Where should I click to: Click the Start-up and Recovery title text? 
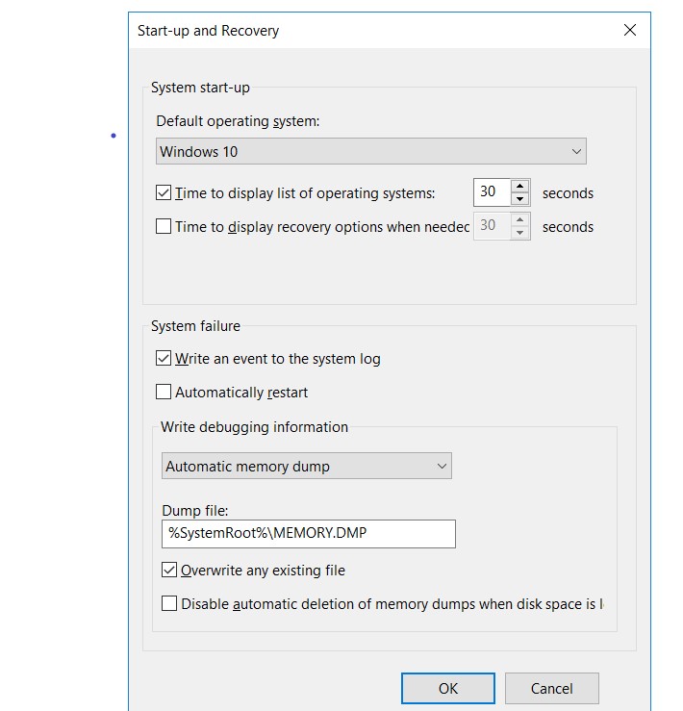point(208,31)
